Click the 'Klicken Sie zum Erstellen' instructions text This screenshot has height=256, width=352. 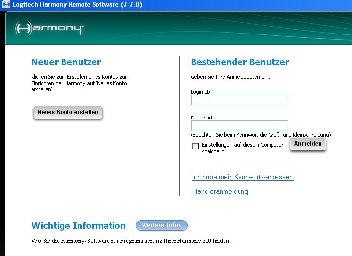point(80,83)
